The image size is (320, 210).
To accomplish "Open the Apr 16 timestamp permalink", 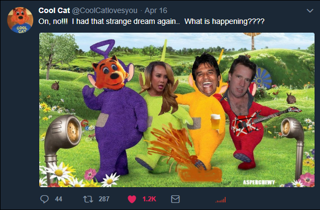I will click(156, 10).
